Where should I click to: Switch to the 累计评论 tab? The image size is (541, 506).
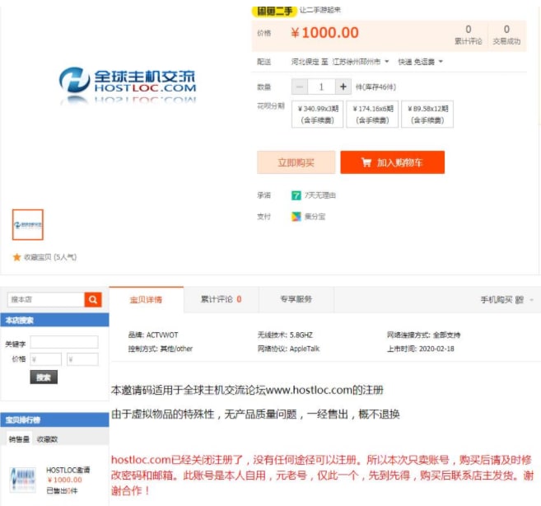[221, 299]
